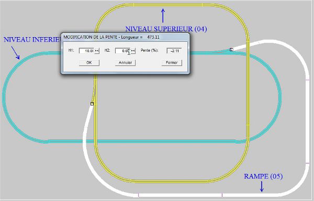Select the NIVEAU INFERIEUR text label
Screen dimensions: 314x201
(32, 39)
